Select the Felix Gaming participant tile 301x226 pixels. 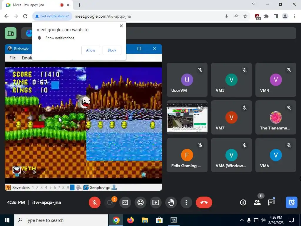pyautogui.click(x=187, y=155)
